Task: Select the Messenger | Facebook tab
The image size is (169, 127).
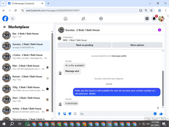Action: tap(26, 3)
